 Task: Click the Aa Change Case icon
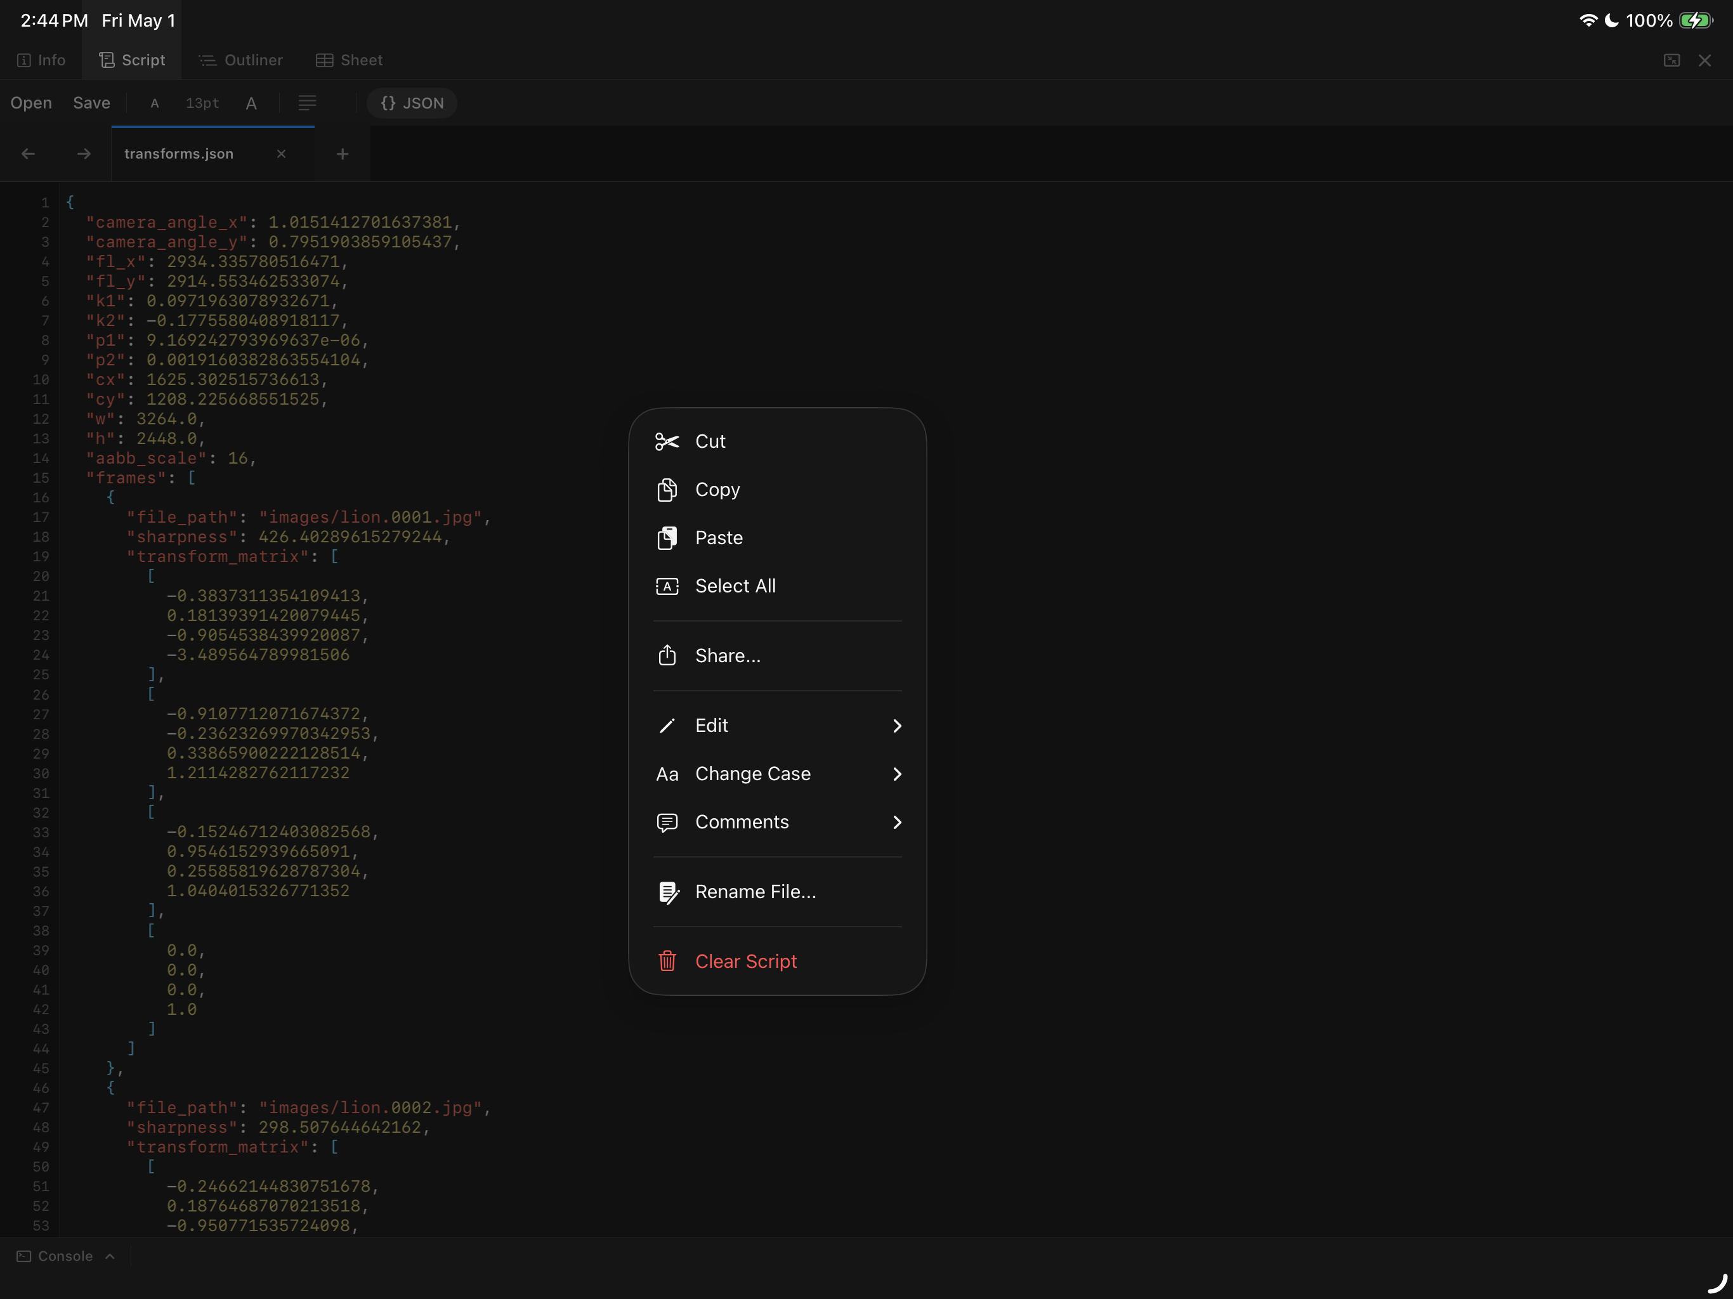click(667, 774)
